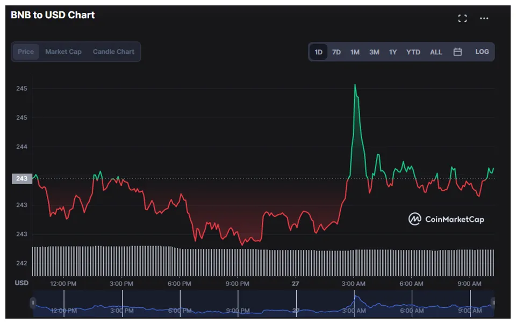Toggle LOG scale for the chart

click(x=482, y=52)
